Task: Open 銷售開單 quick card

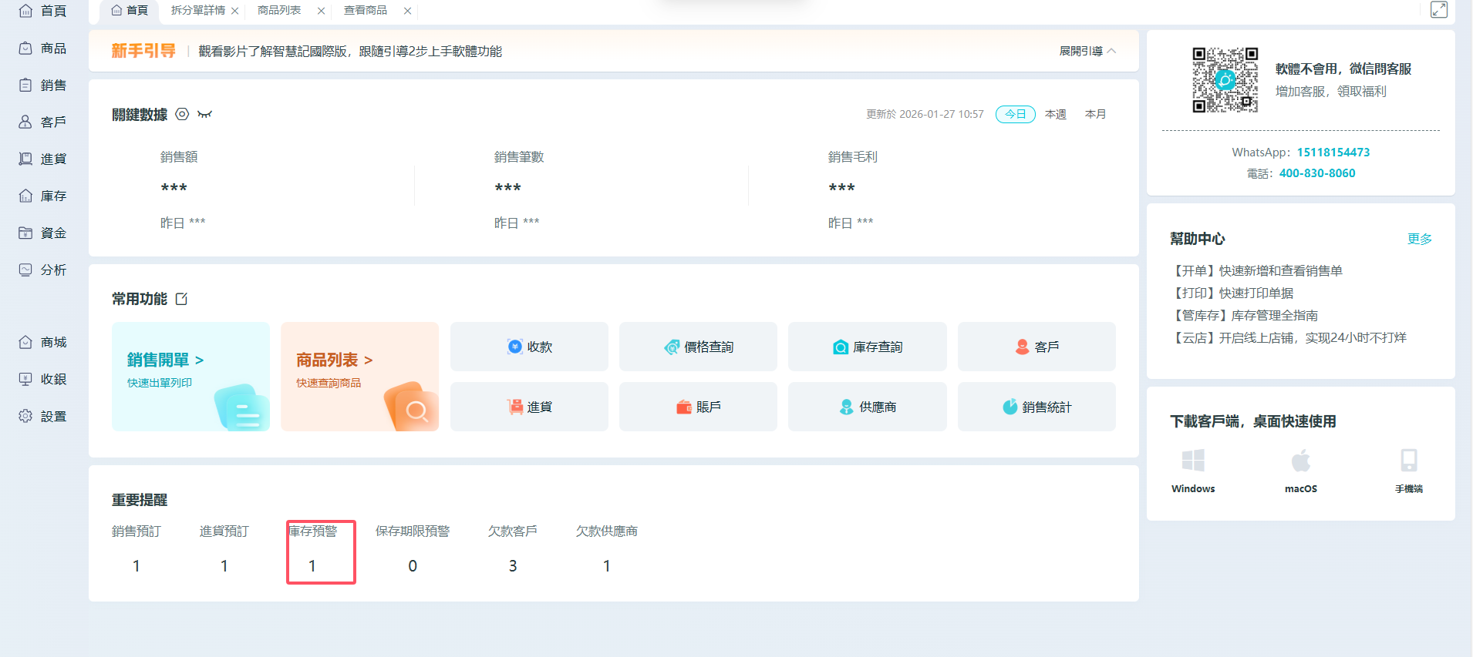Action: pos(190,376)
